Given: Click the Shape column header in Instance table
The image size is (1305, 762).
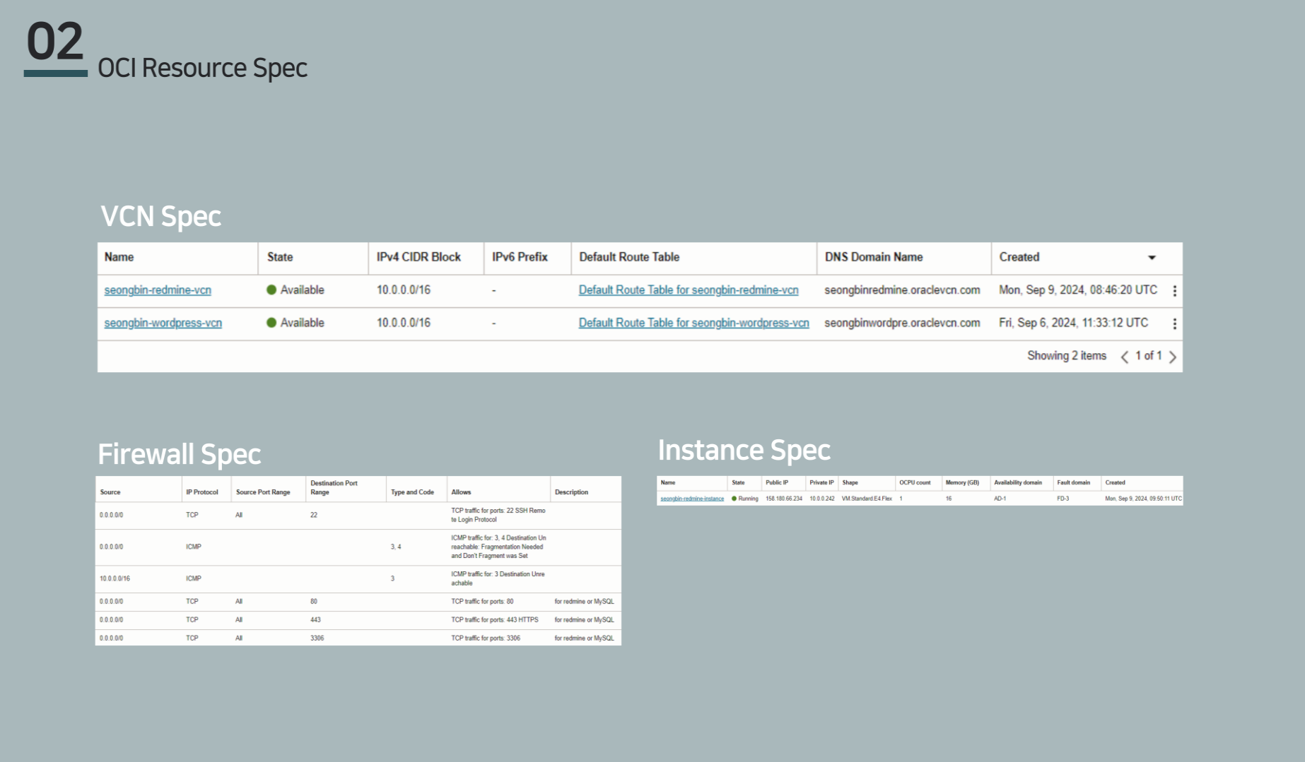Looking at the screenshot, I should 850,483.
